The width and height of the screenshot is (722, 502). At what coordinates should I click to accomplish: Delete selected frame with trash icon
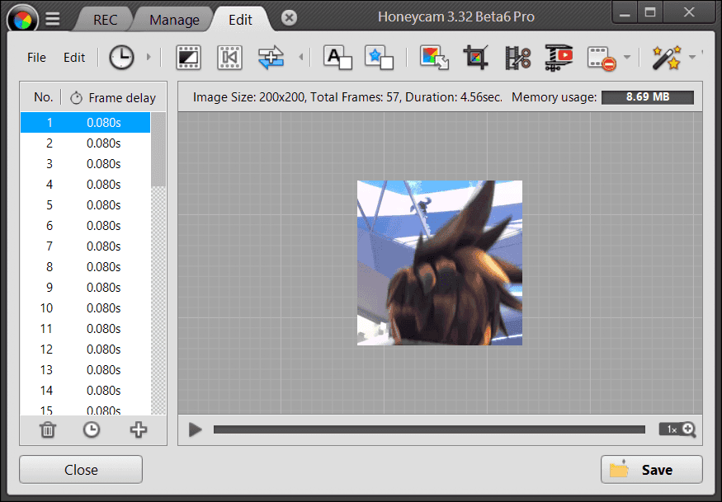click(x=49, y=429)
